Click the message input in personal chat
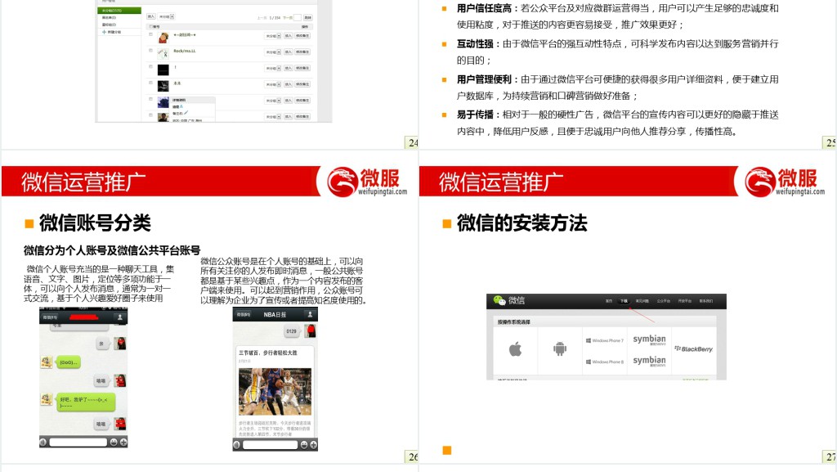The height and width of the screenshot is (472, 837). (x=78, y=442)
